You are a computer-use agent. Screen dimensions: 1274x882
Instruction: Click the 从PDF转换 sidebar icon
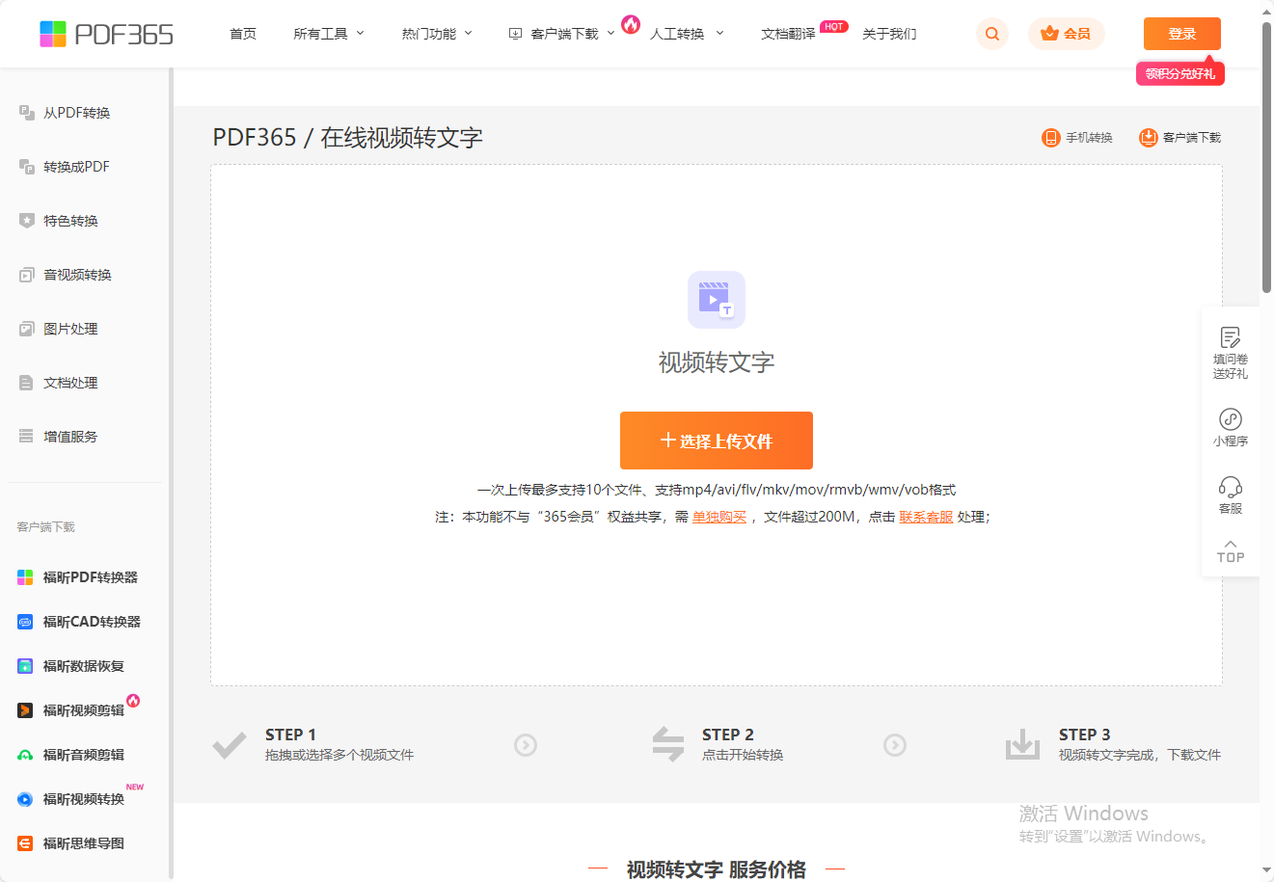tap(27, 113)
